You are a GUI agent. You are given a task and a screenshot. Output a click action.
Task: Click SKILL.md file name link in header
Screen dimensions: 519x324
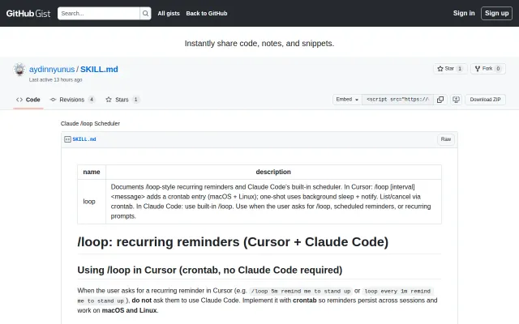coord(84,139)
